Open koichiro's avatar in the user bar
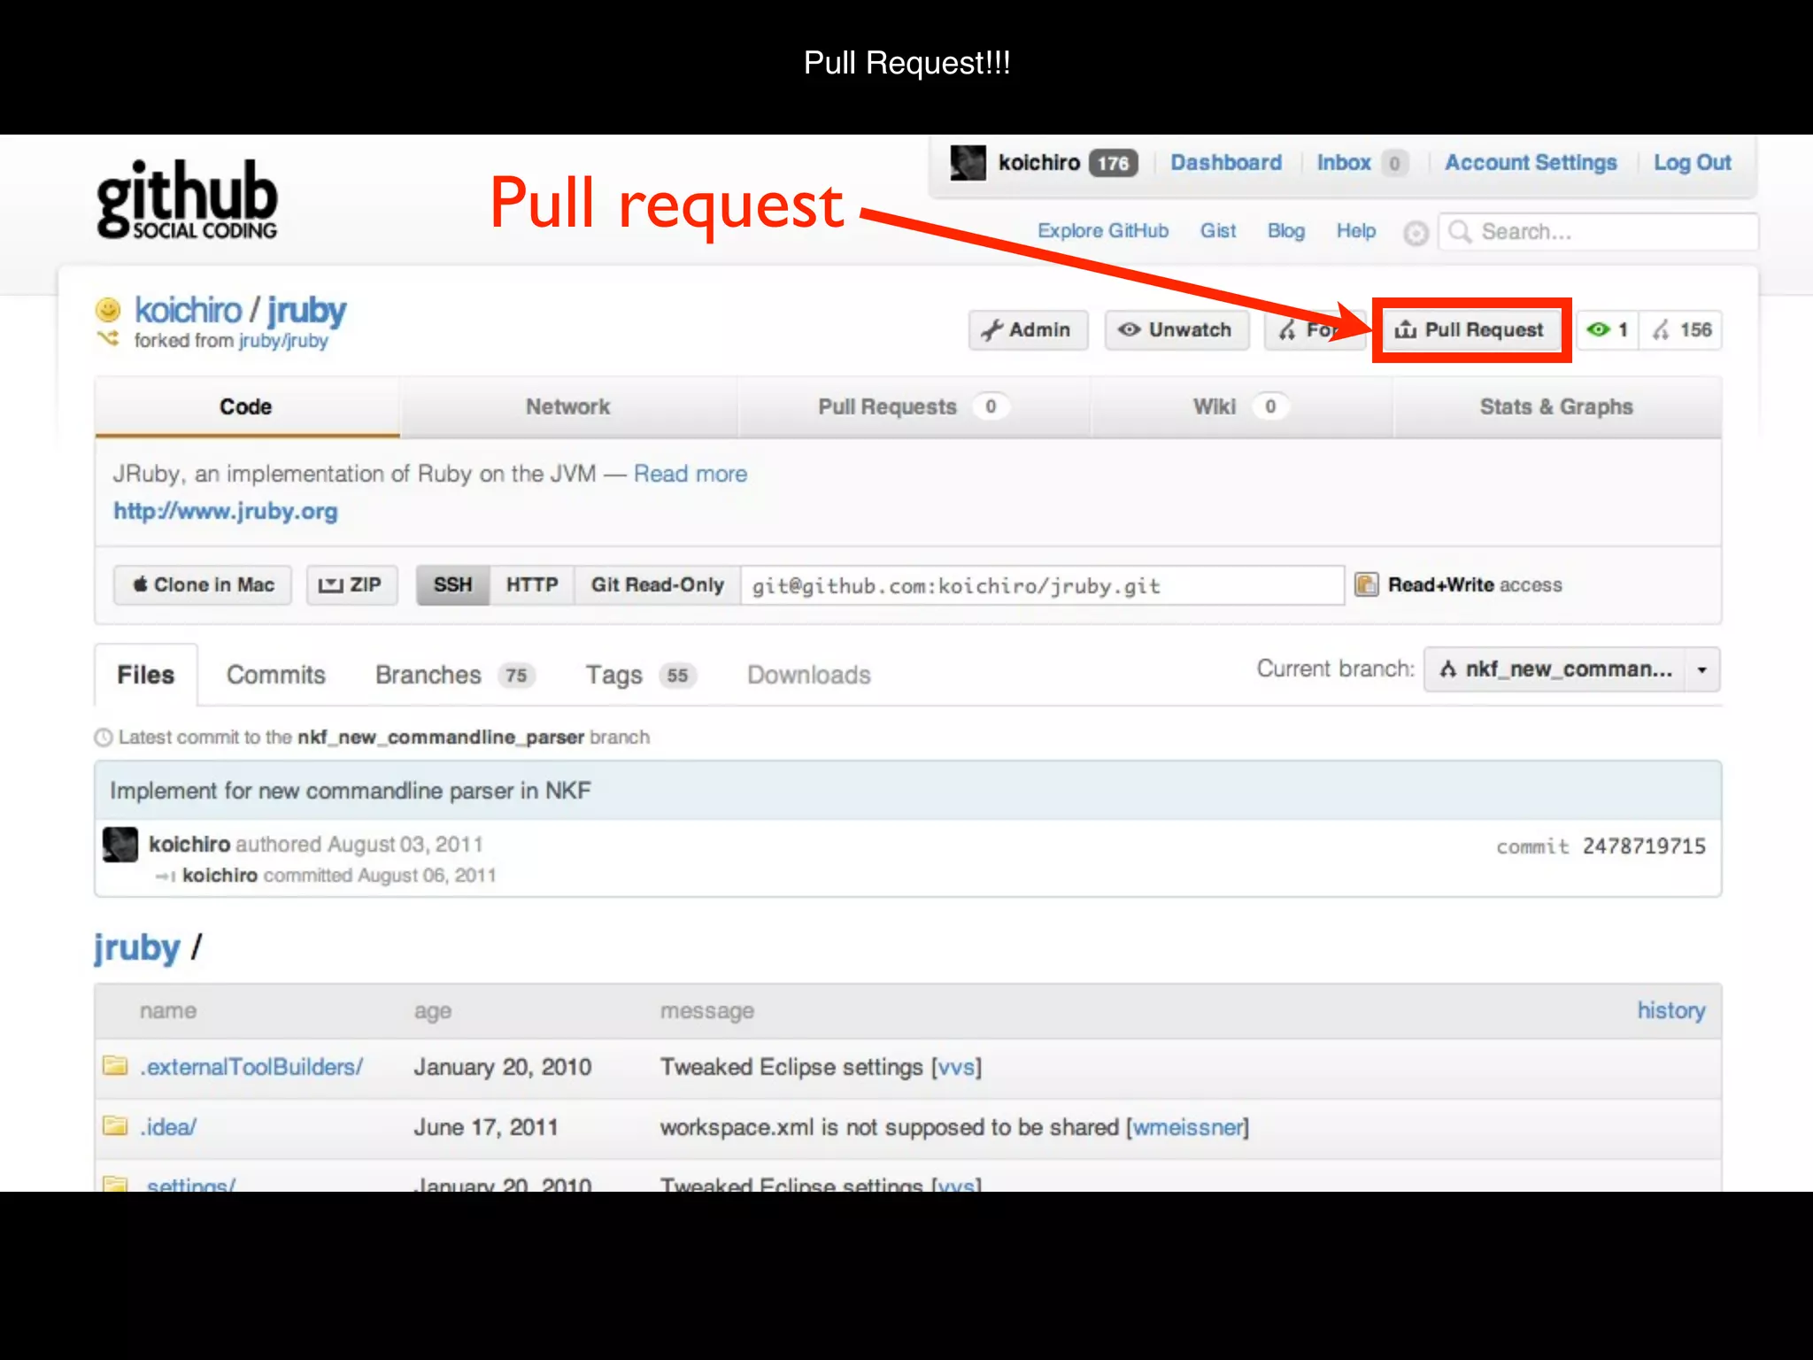The width and height of the screenshot is (1813, 1360). [x=968, y=163]
